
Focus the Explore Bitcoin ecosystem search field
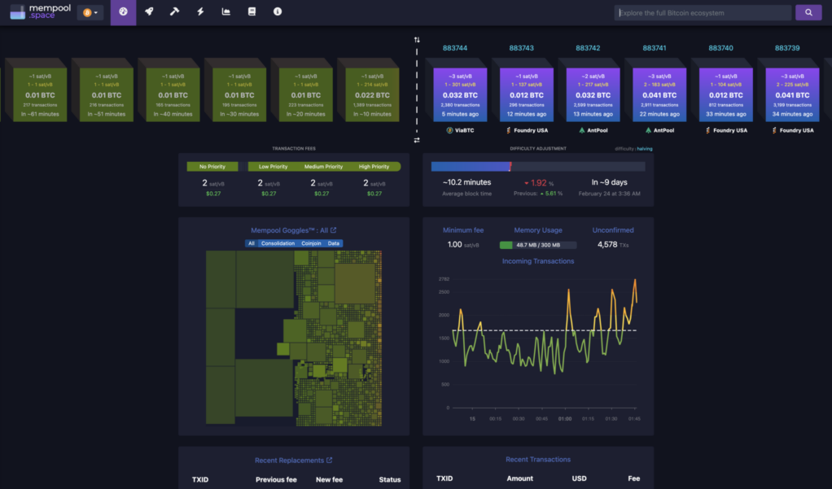702,13
